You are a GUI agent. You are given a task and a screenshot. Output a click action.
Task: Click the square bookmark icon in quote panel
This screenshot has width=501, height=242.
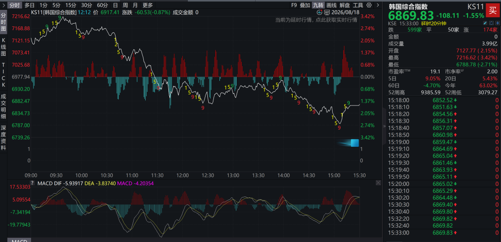point(491,23)
